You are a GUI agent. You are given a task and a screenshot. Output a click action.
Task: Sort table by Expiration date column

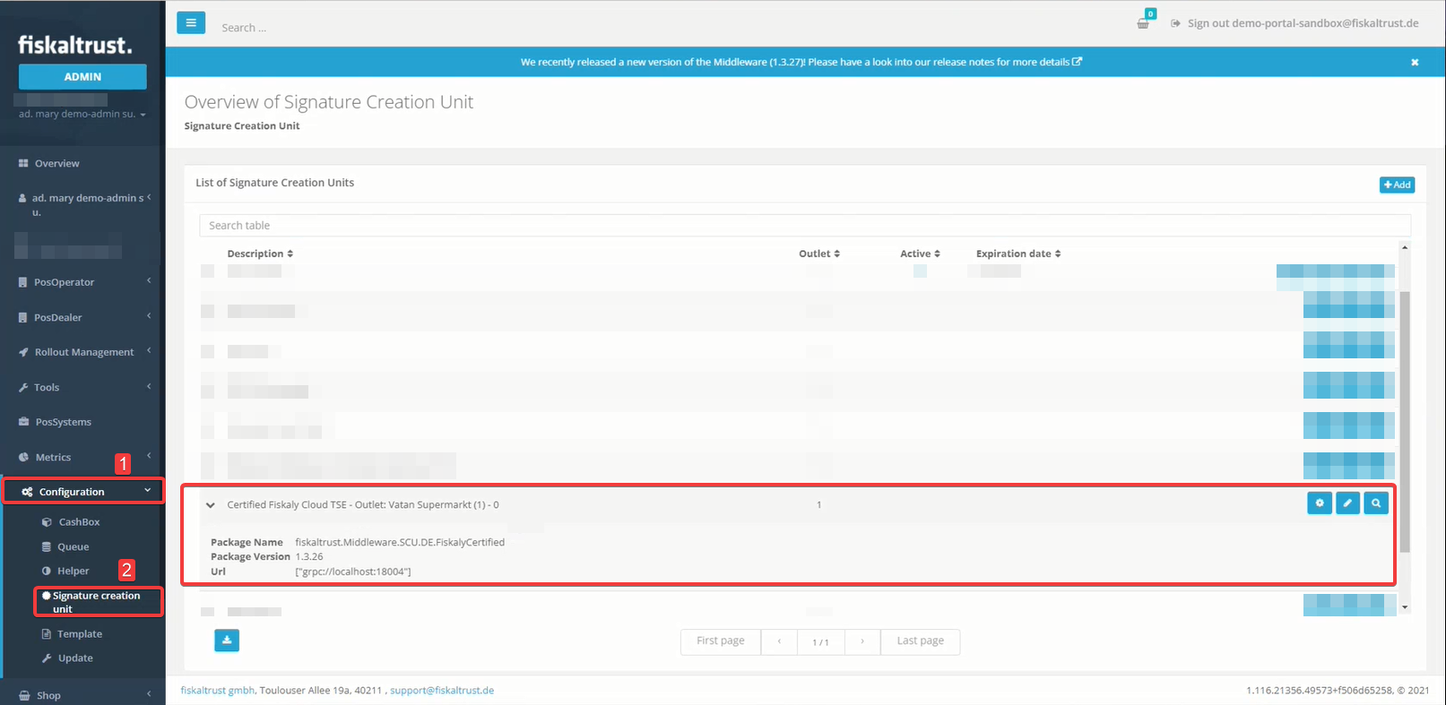1018,254
